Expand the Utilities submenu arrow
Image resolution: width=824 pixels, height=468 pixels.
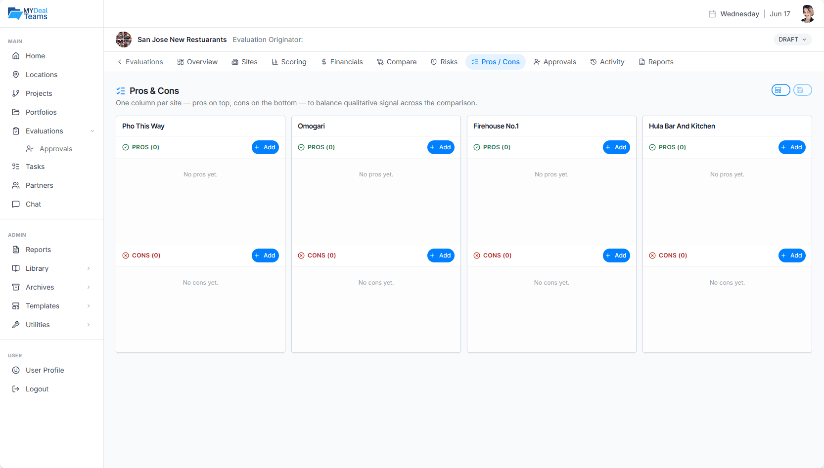(x=89, y=325)
